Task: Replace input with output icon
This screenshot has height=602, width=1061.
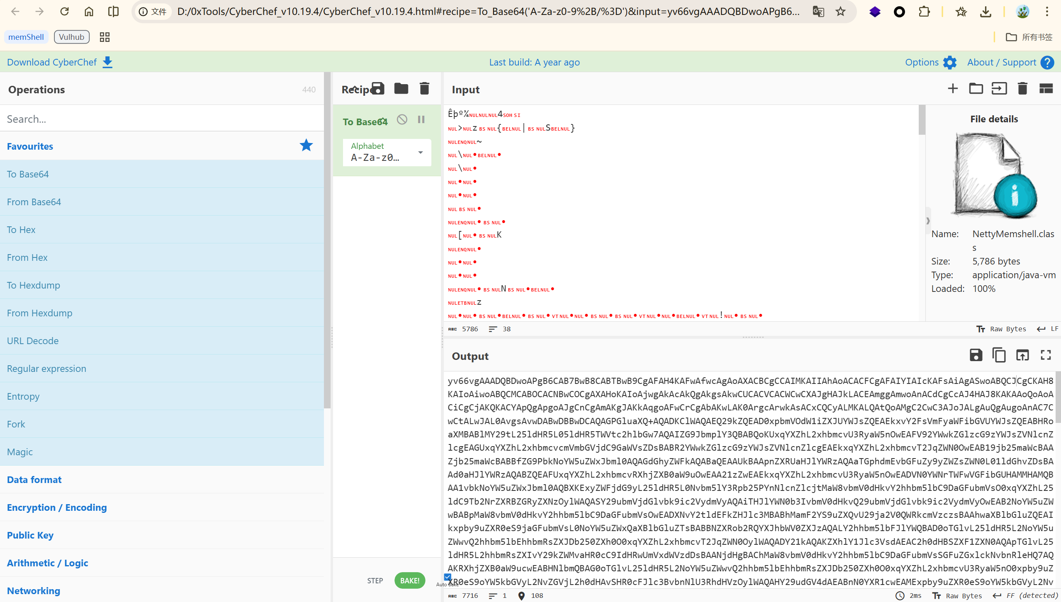Action: point(1022,355)
